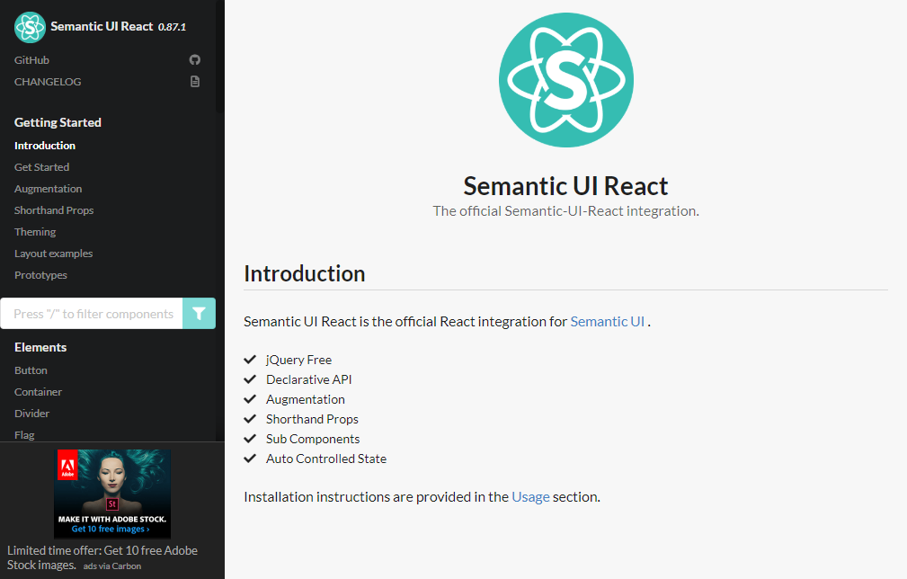Image resolution: width=907 pixels, height=579 pixels.
Task: Open the Prototypes sidebar item
Action: pos(40,275)
